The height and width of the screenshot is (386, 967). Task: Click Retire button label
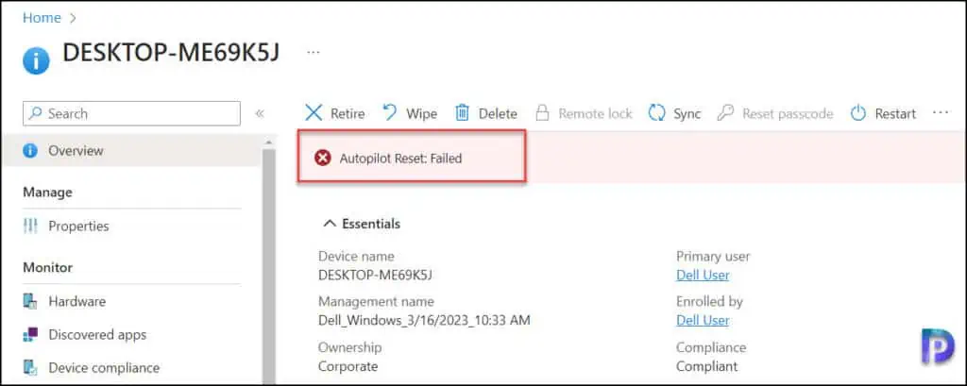click(348, 113)
